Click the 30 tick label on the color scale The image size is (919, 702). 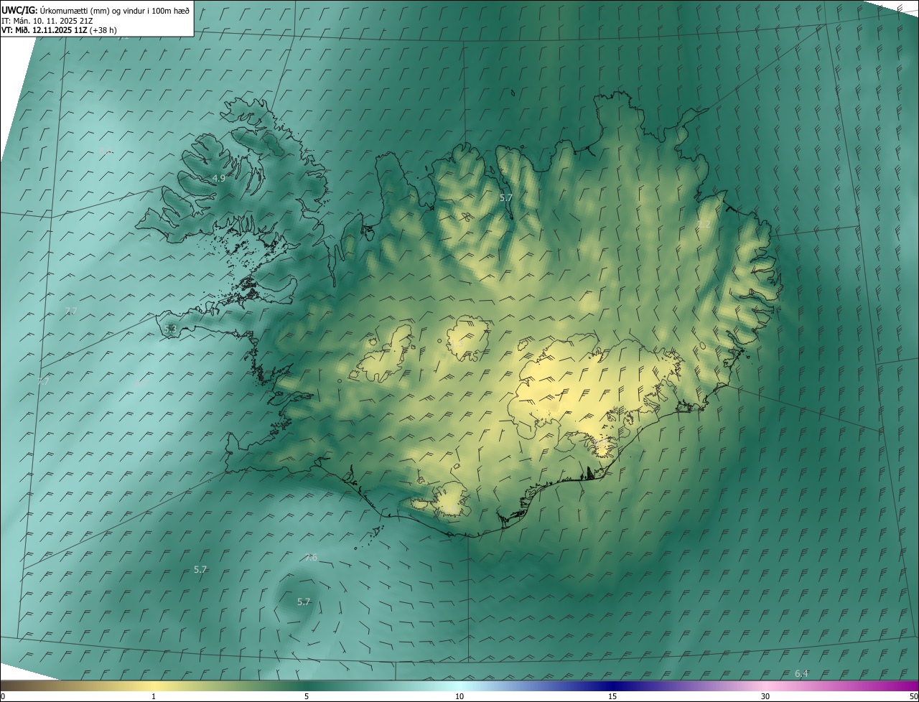click(x=765, y=696)
